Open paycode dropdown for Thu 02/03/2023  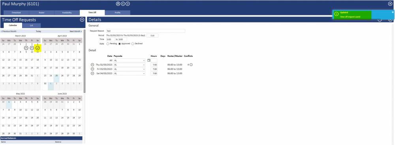pos(130,65)
